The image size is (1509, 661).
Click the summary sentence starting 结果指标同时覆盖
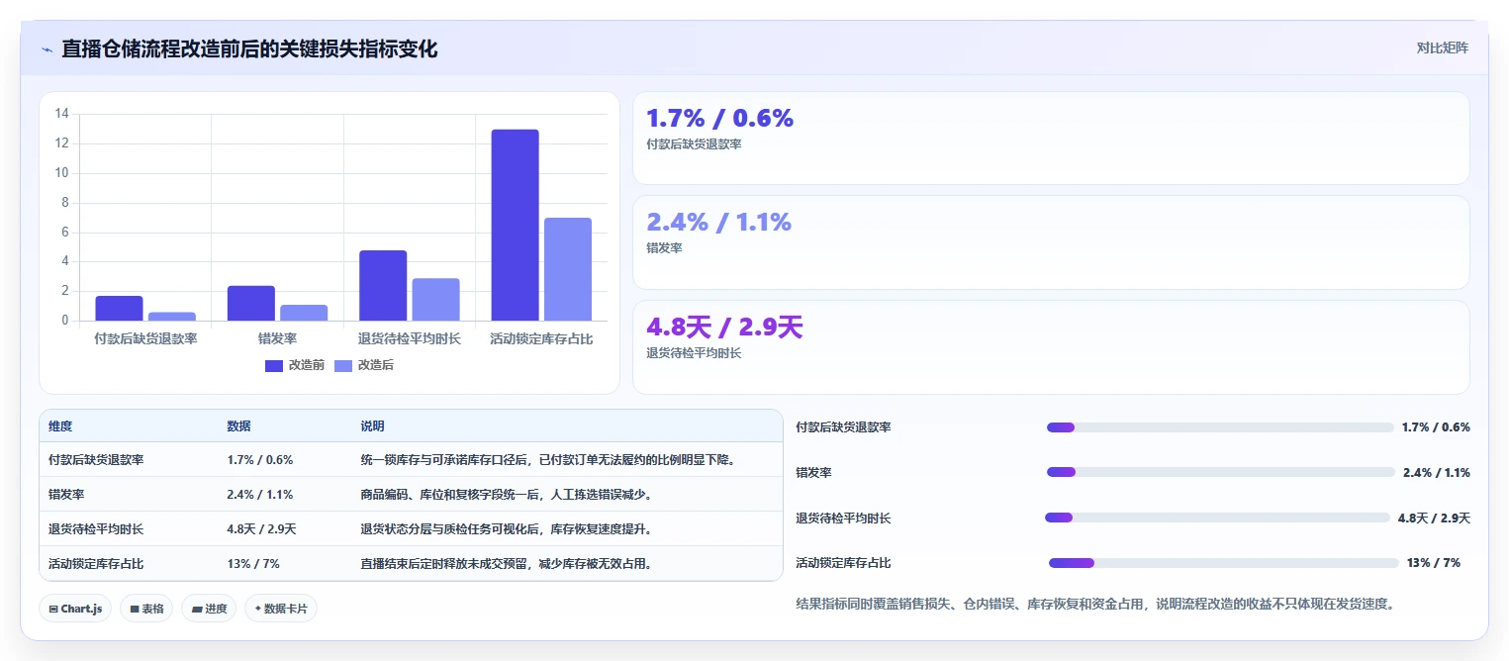pyautogui.click(x=1095, y=603)
